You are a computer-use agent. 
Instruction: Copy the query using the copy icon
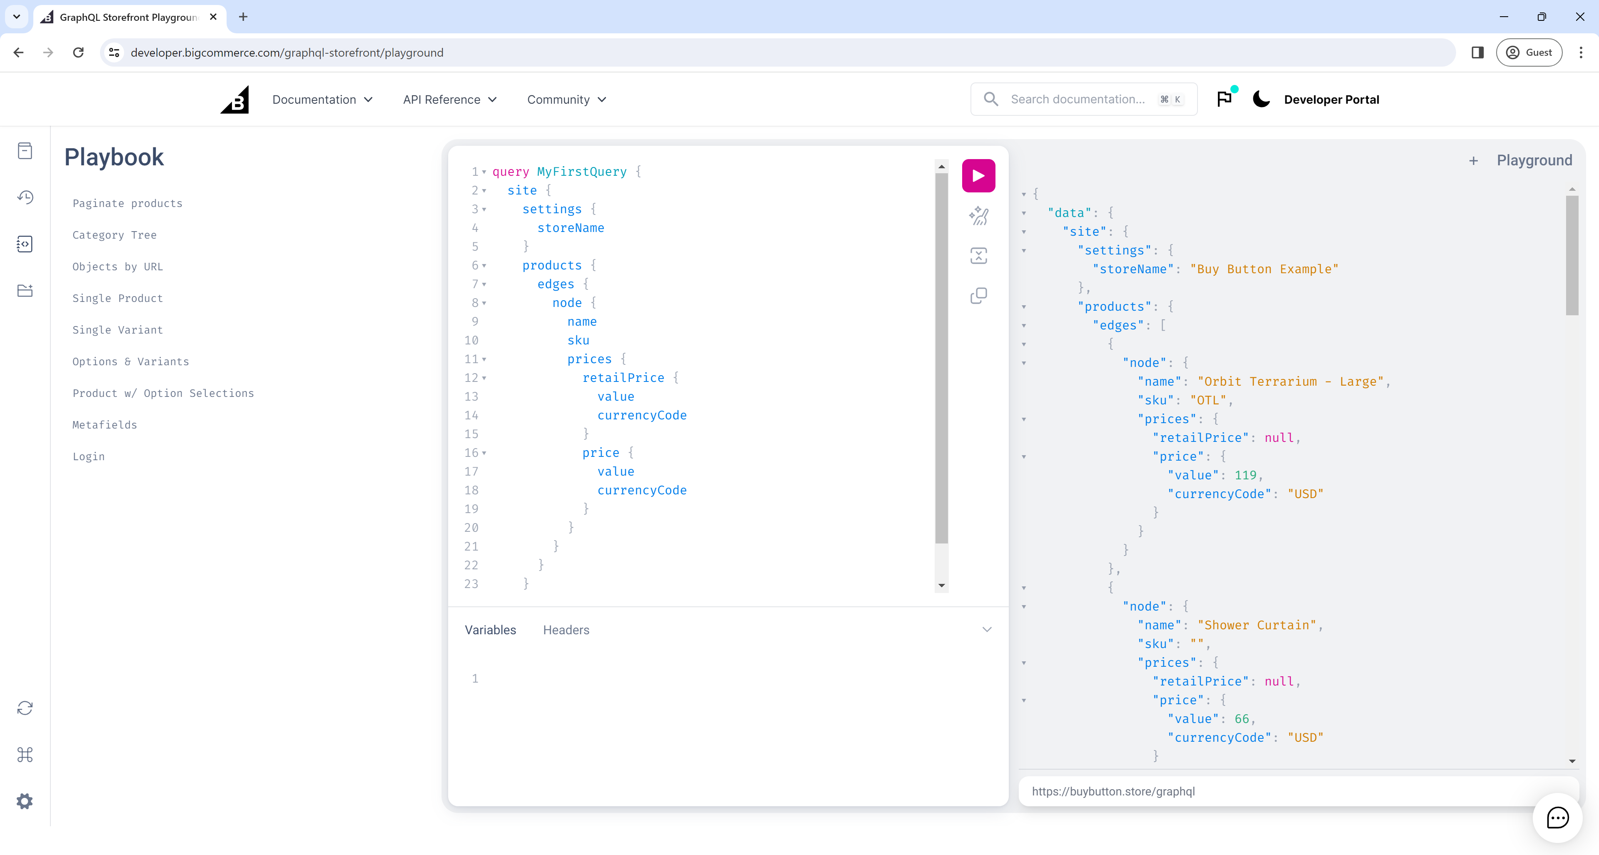click(978, 295)
